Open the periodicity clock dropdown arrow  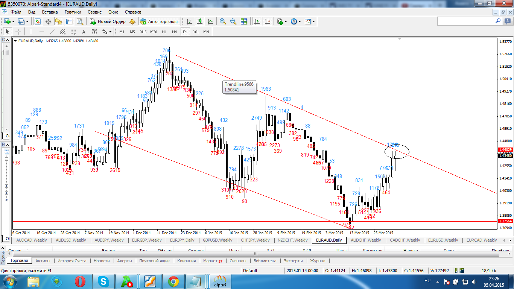coord(300,21)
